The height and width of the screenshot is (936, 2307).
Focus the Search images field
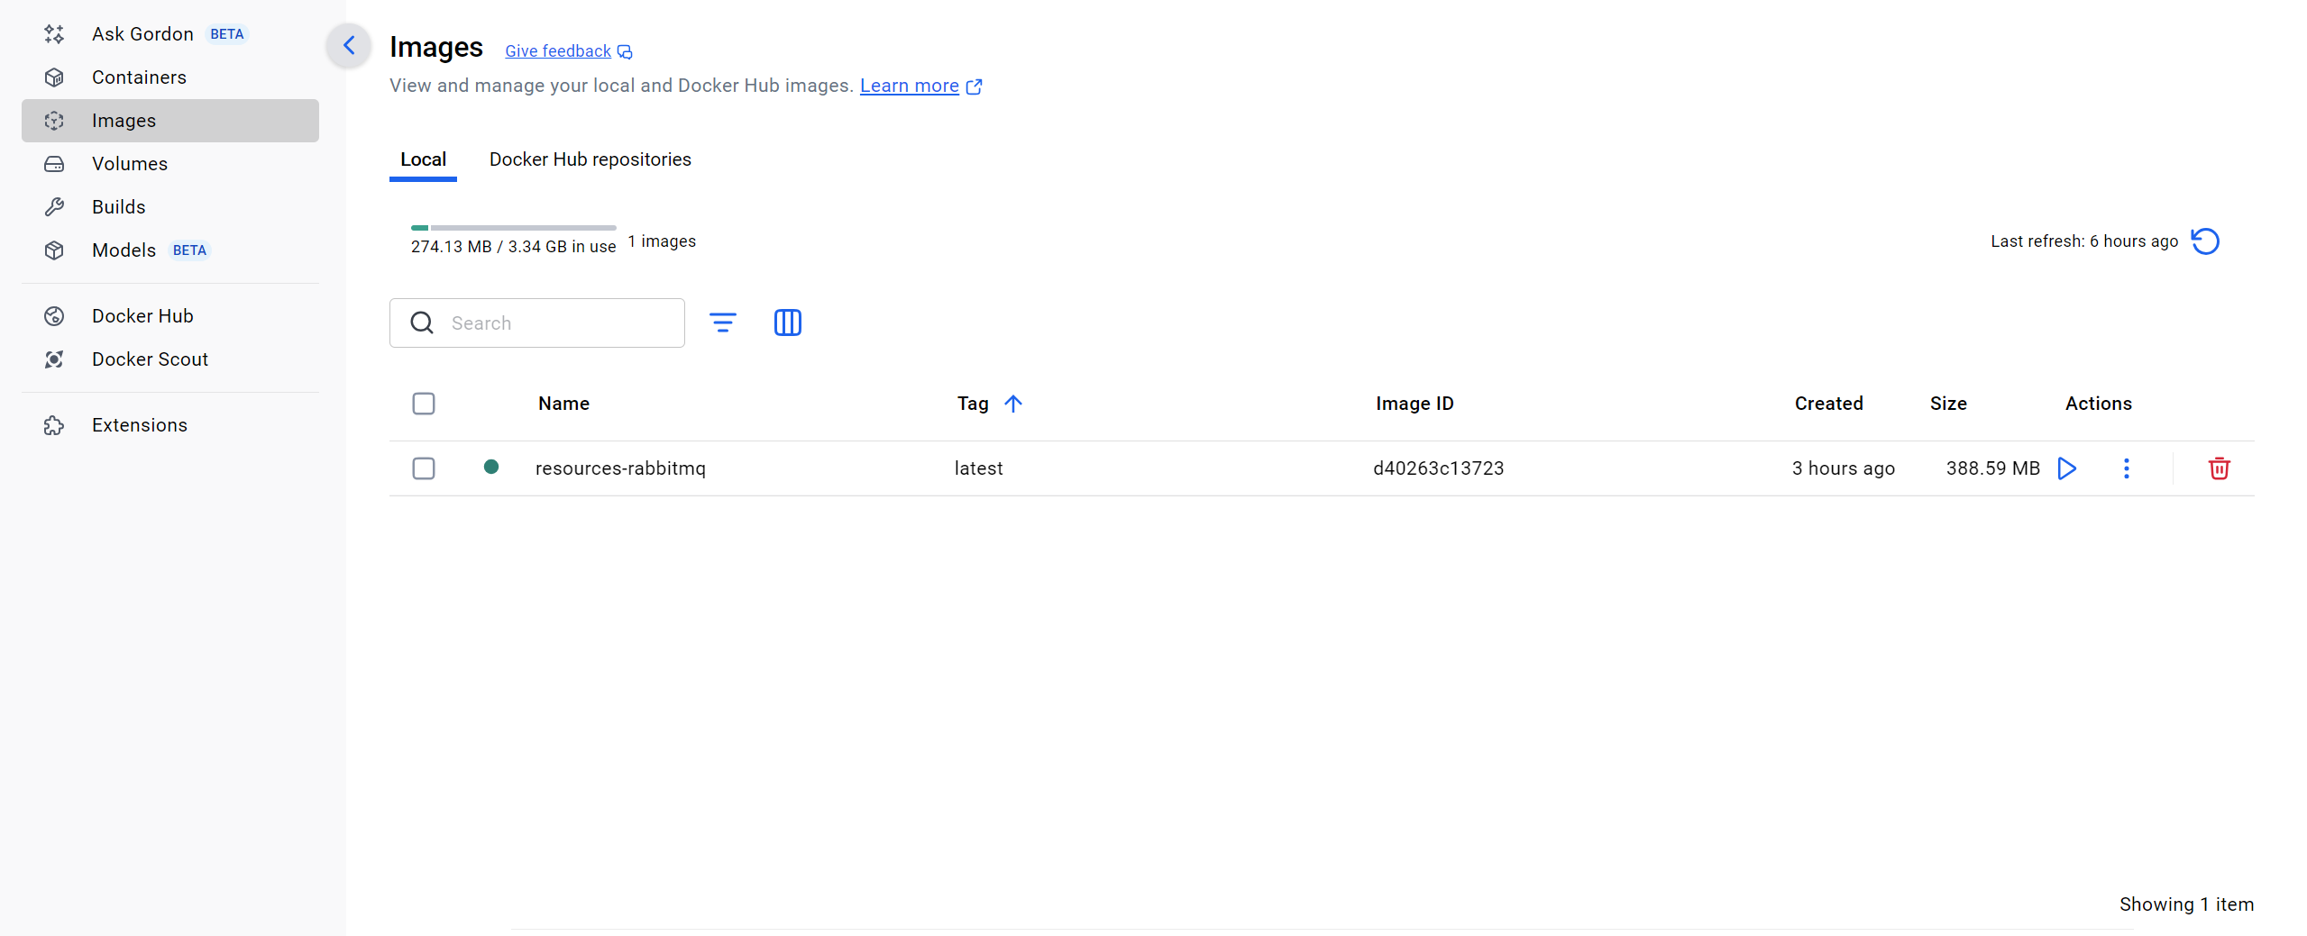[x=537, y=323]
